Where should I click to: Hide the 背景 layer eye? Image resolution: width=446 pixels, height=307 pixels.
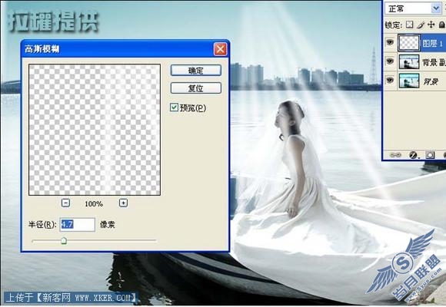tap(390, 81)
